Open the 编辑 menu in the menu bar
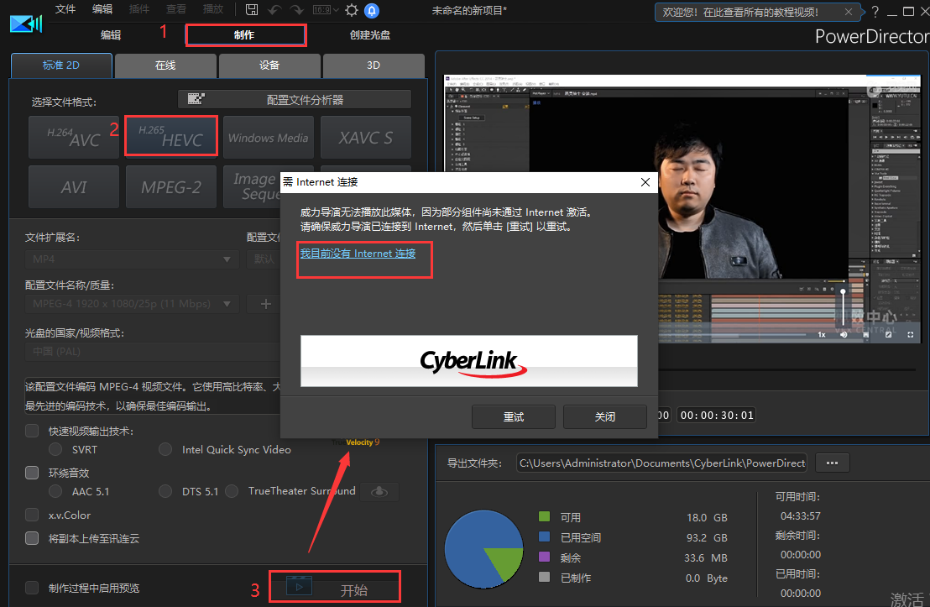The width and height of the screenshot is (930, 607). (x=102, y=9)
